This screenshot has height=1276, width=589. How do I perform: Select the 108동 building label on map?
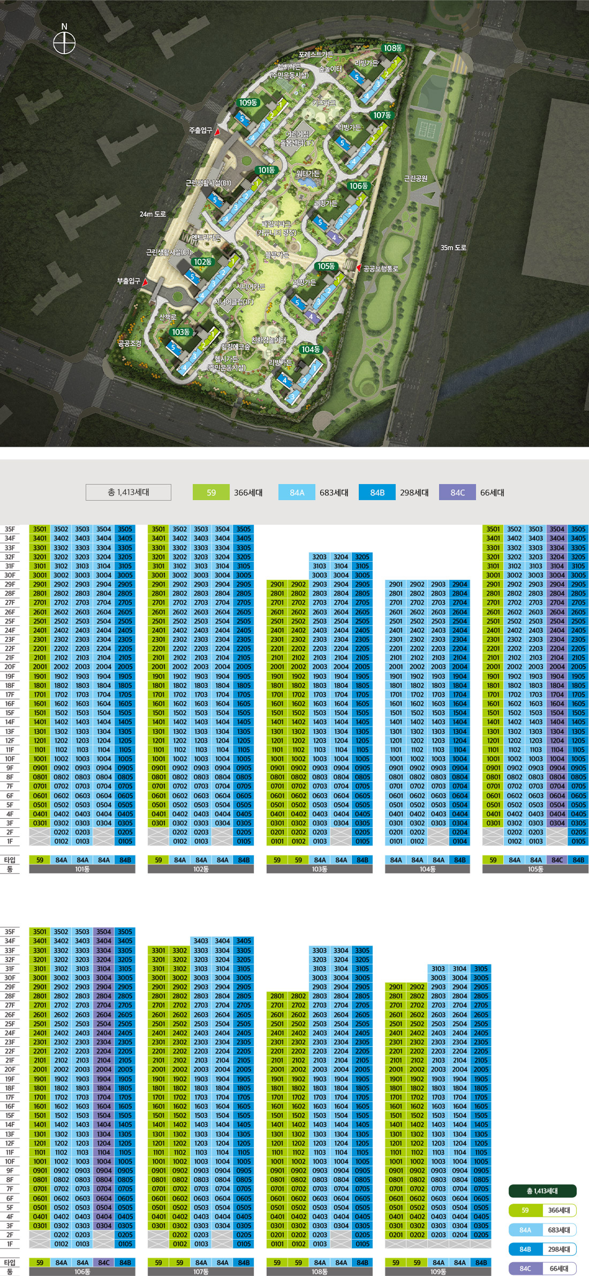[x=392, y=48]
